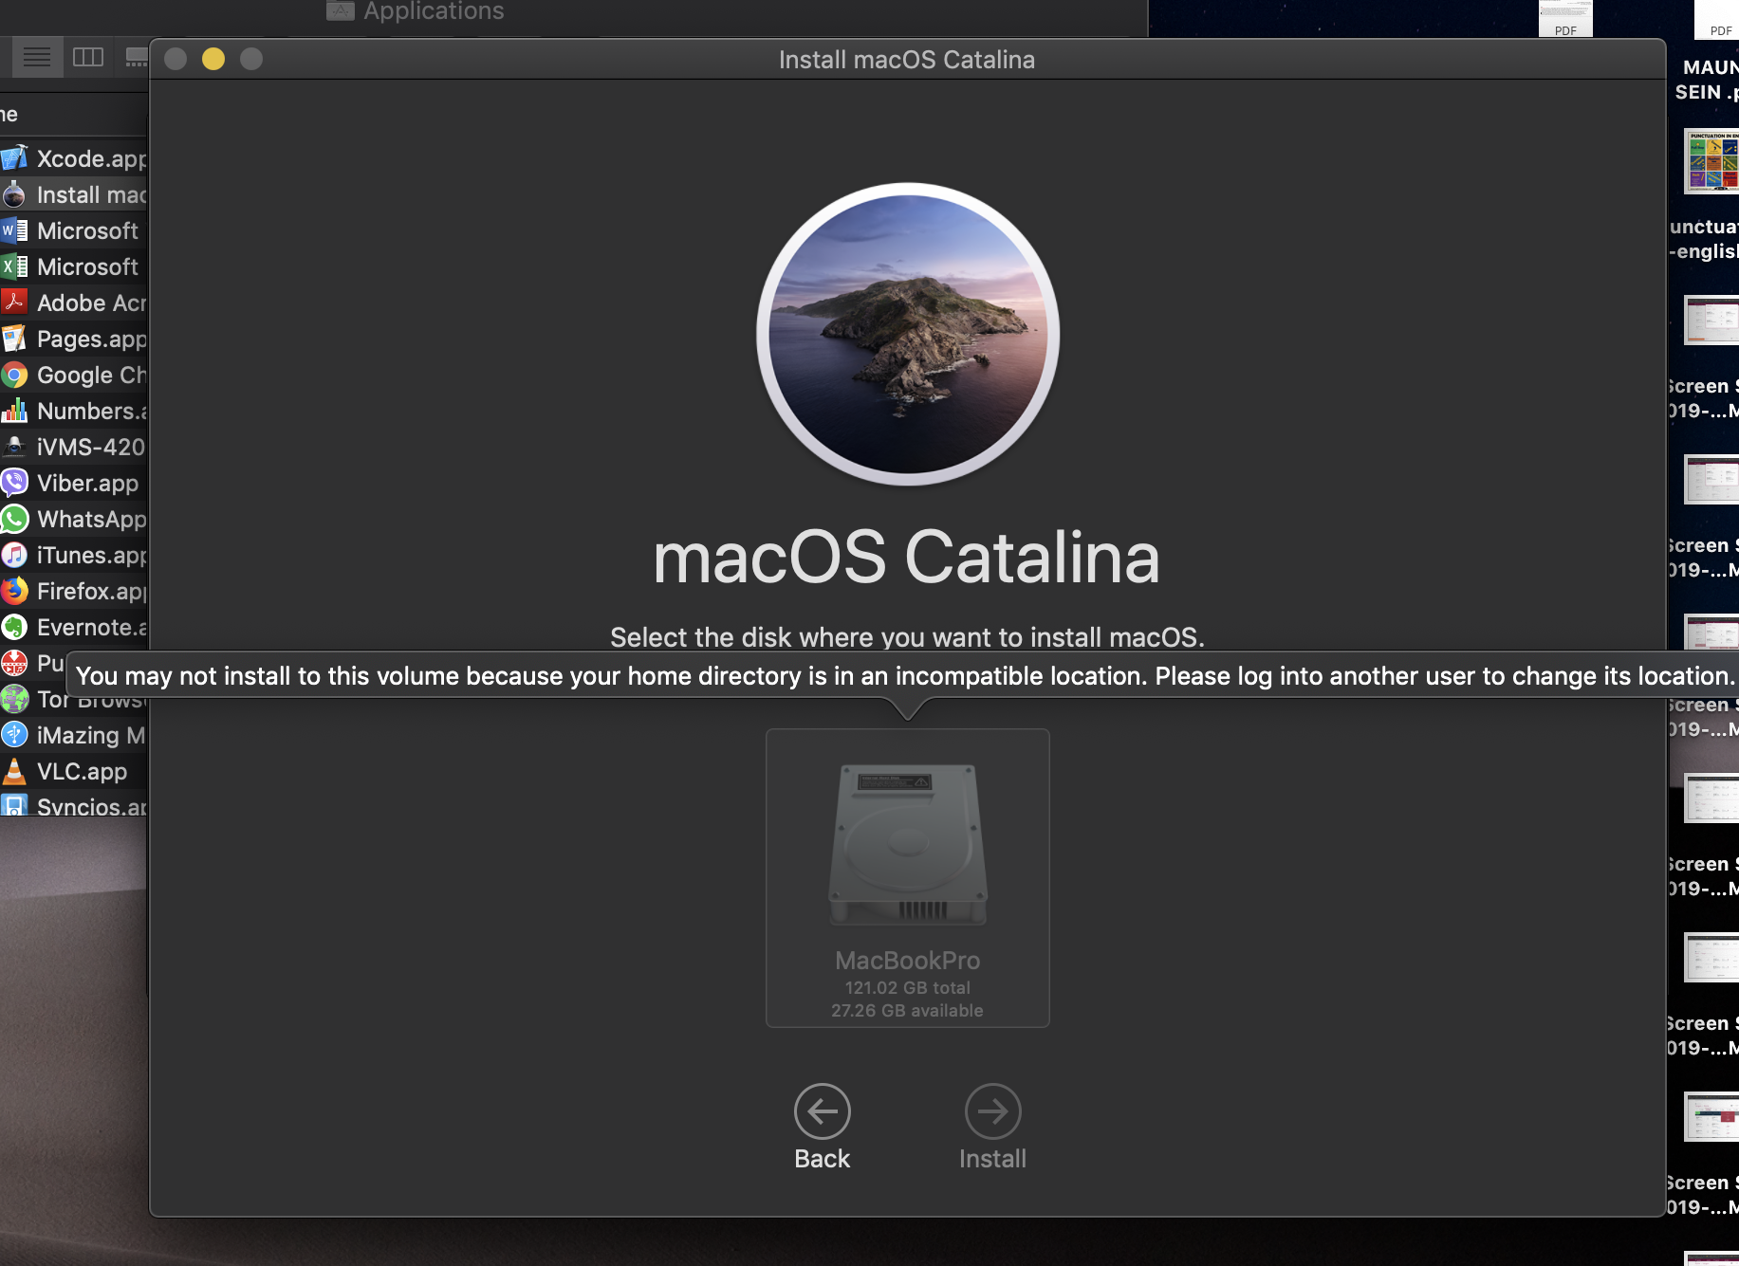Open the Microsoft Word icon in Finder

[14, 230]
